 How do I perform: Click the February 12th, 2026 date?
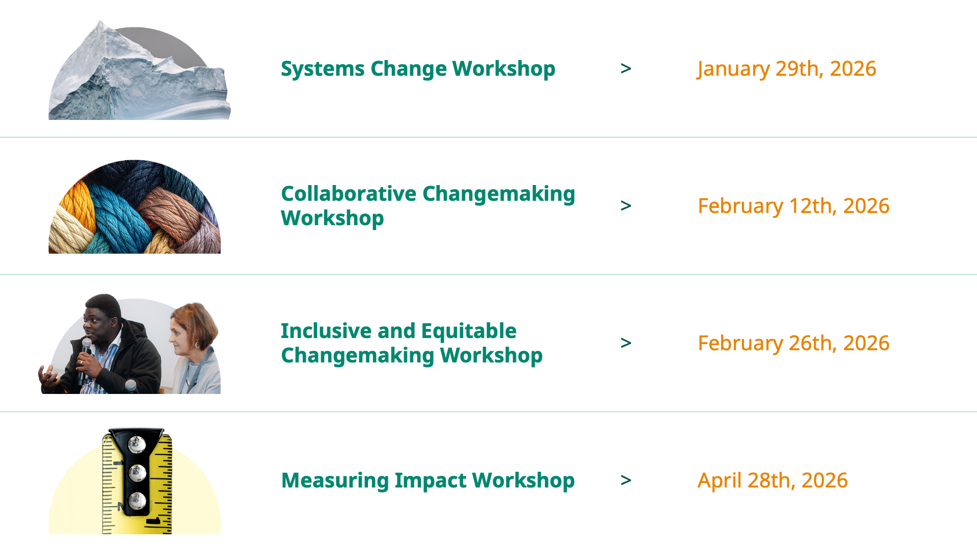793,206
